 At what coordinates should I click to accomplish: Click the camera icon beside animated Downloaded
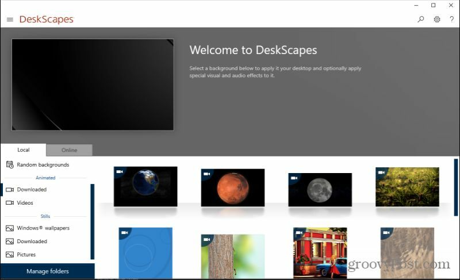click(x=10, y=190)
